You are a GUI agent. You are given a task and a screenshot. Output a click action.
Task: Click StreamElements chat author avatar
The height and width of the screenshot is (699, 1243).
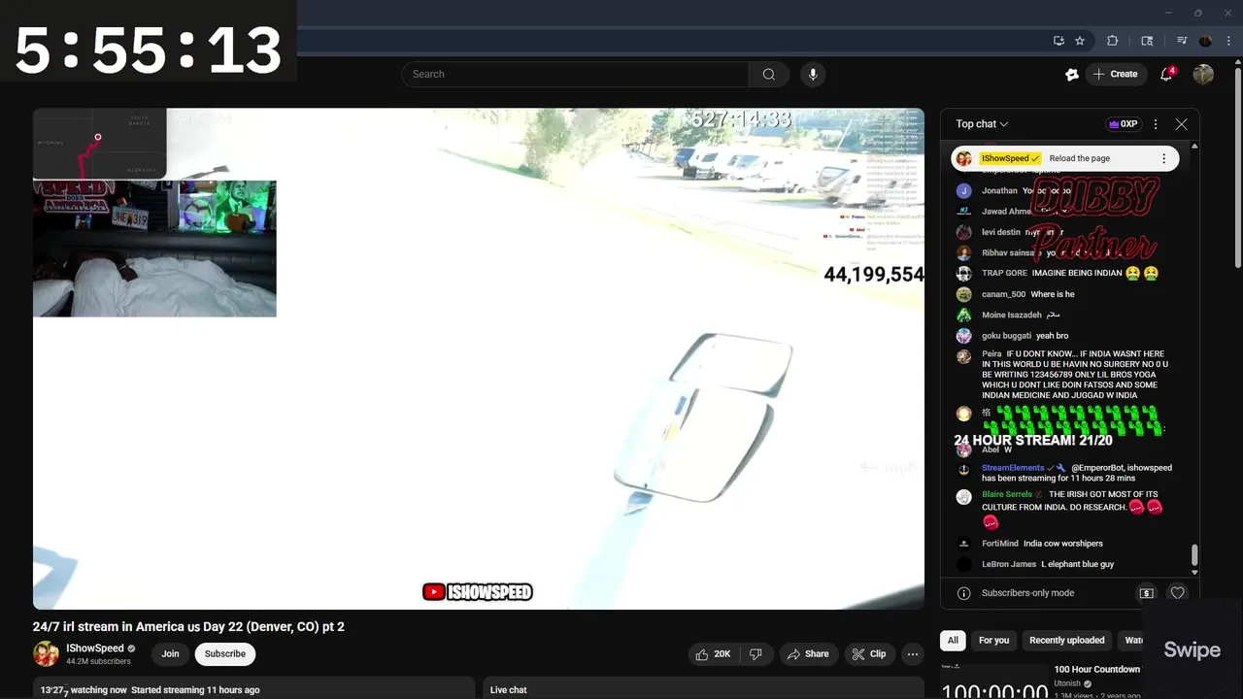click(963, 469)
